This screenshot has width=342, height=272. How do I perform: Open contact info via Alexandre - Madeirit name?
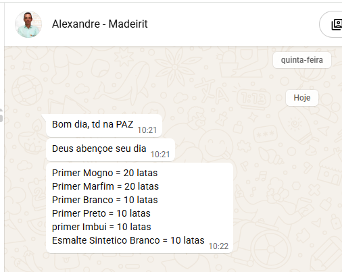tap(100, 24)
